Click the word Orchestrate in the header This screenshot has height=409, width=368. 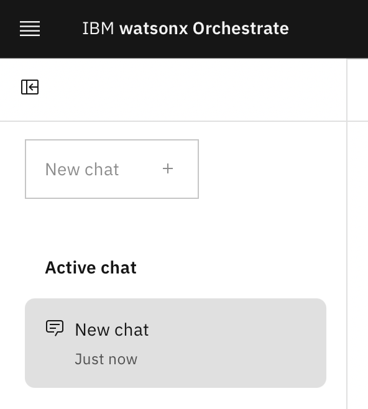(x=241, y=28)
